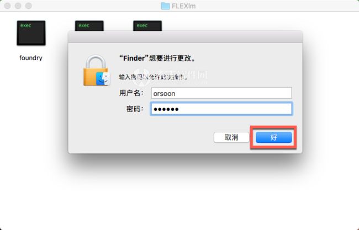Click the 取消 button to cancel
The height and width of the screenshot is (230, 359).
[x=231, y=137]
